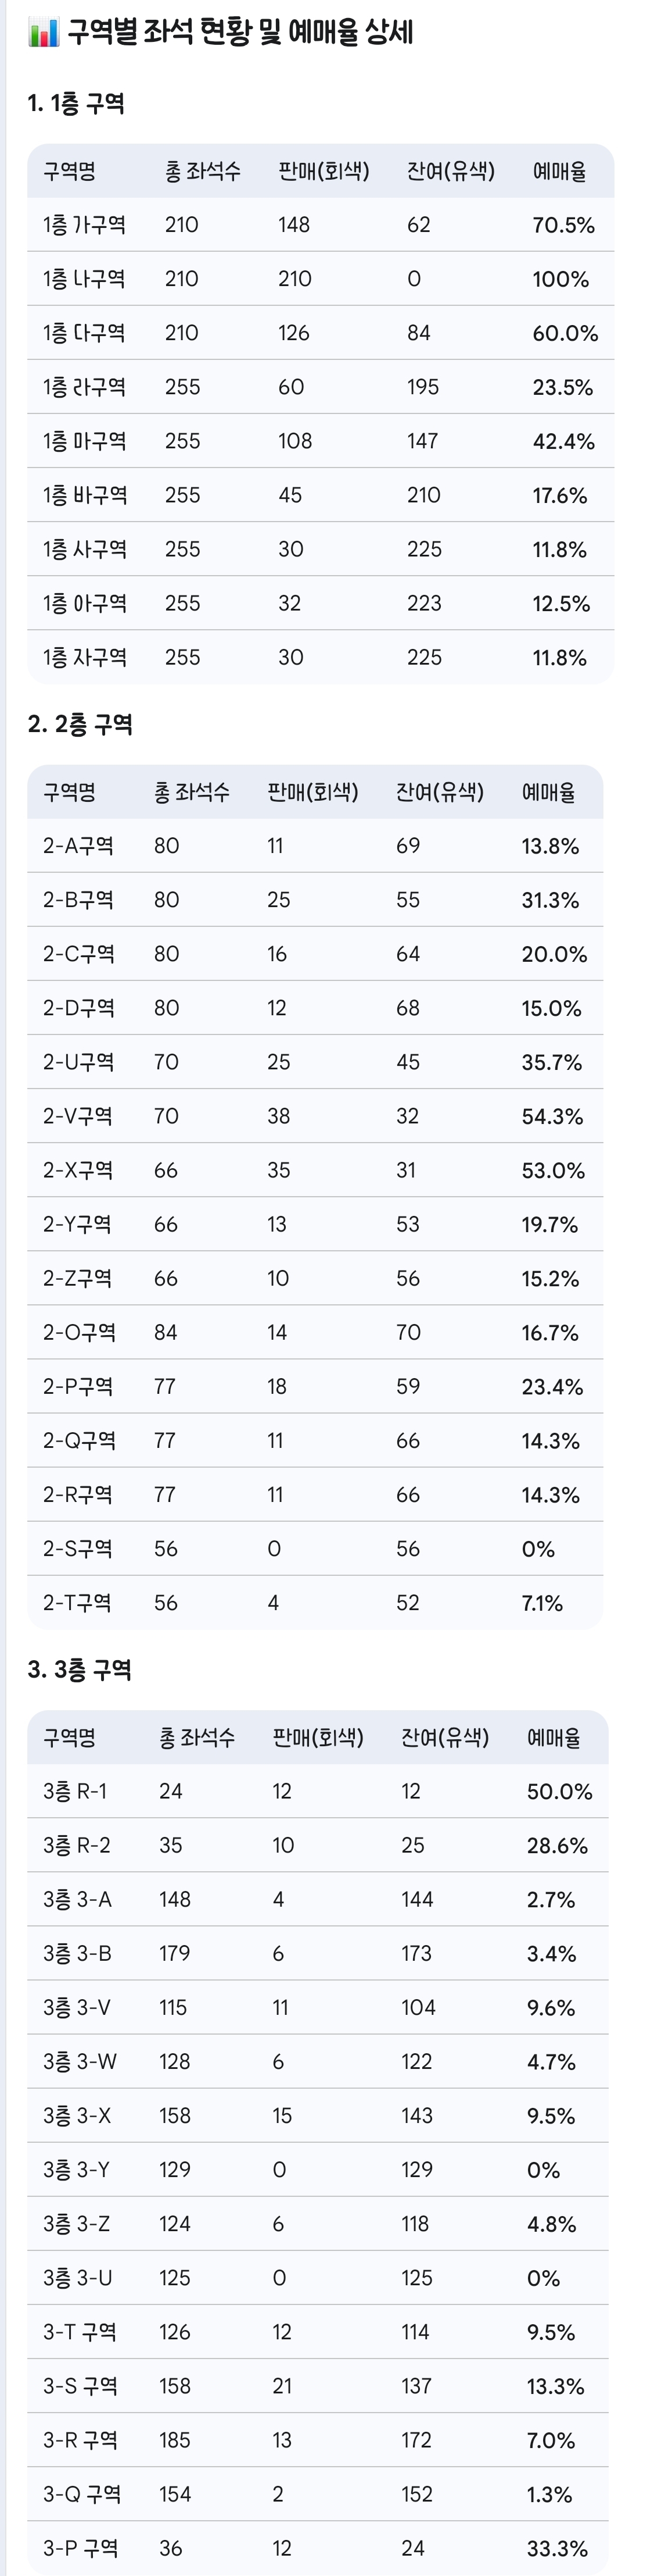Click the 2-V구역 row label
The image size is (654, 2576).
point(78,1116)
